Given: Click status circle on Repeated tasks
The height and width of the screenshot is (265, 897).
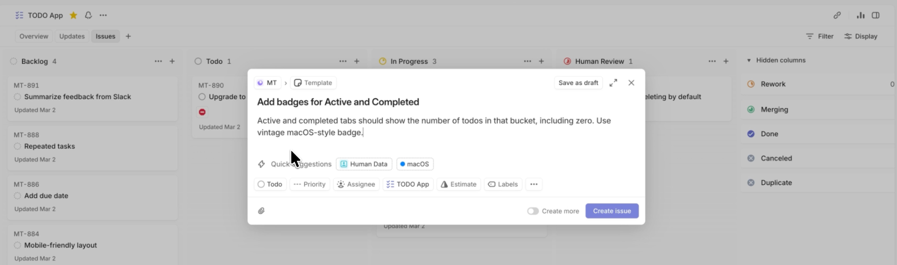Looking at the screenshot, I should tap(17, 146).
